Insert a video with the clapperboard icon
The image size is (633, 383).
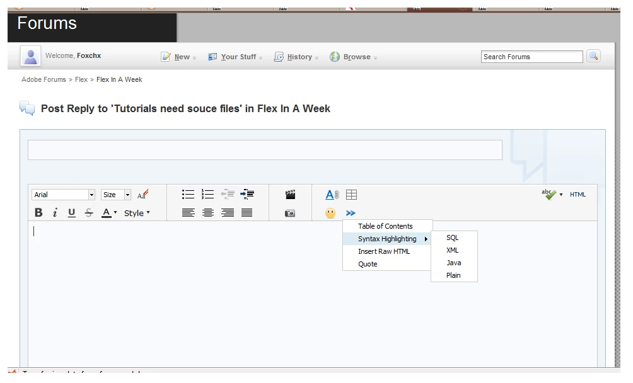(290, 195)
